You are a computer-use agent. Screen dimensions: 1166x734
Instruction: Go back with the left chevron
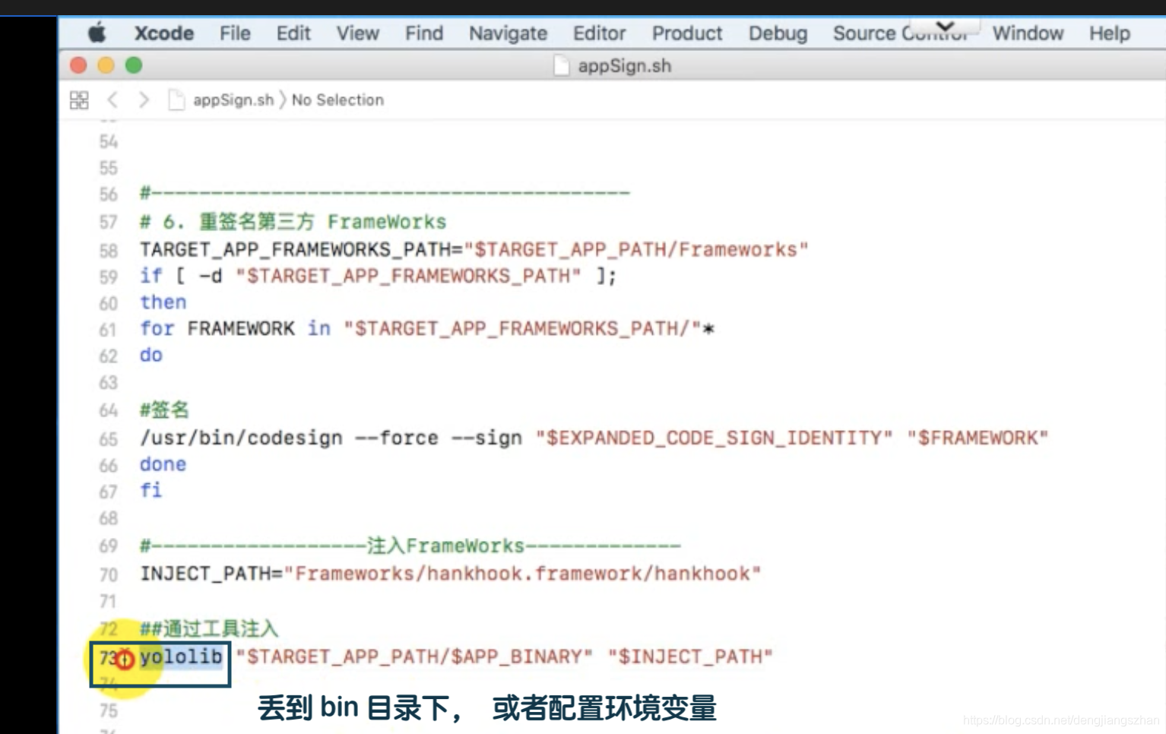pyautogui.click(x=112, y=100)
